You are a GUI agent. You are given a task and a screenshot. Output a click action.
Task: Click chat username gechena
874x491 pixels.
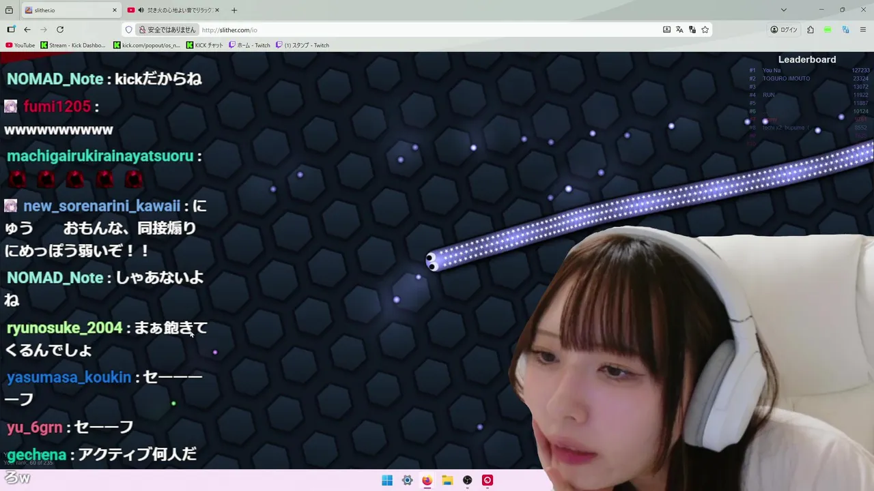point(36,455)
